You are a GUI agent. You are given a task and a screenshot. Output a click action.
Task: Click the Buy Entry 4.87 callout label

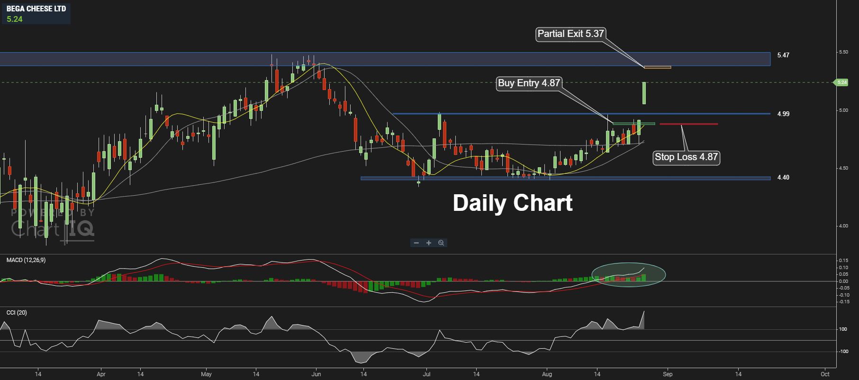point(529,83)
